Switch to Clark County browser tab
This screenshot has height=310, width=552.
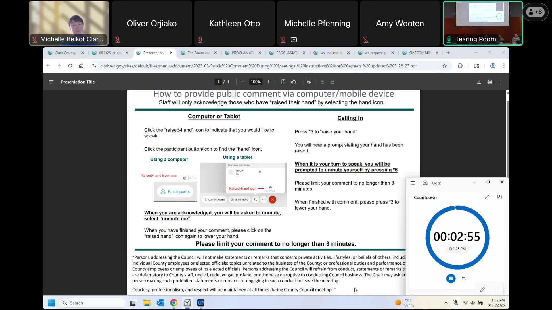(65, 53)
